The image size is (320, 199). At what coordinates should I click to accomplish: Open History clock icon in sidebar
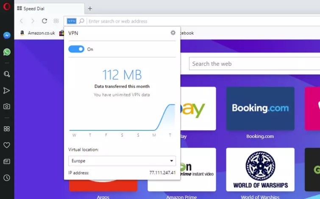click(7, 178)
